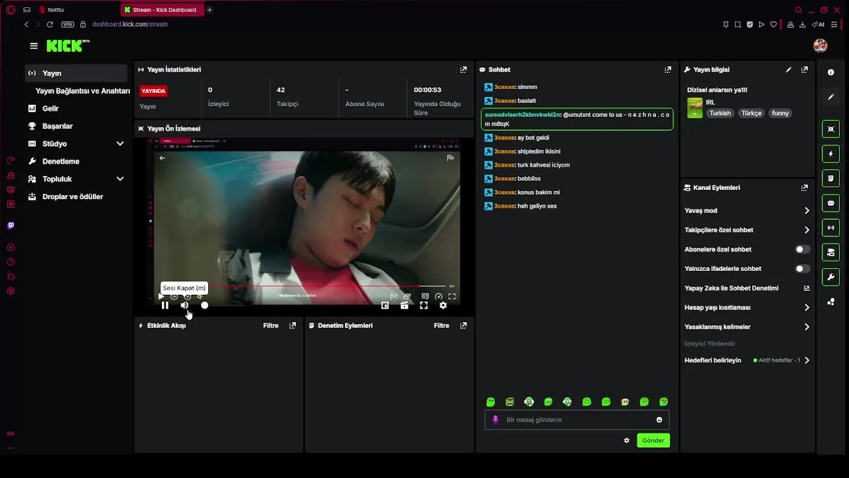Click the broadcast signal icon in right rail
Viewport: 849px width, 478px height.
(831, 228)
